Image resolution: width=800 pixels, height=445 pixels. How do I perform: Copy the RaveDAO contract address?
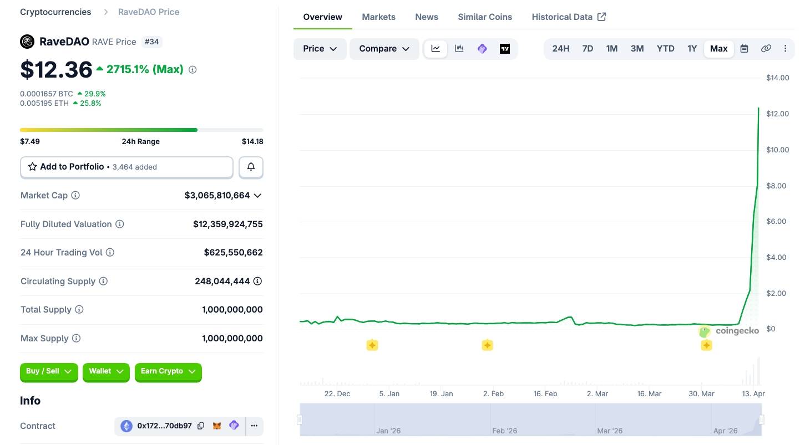(x=200, y=426)
